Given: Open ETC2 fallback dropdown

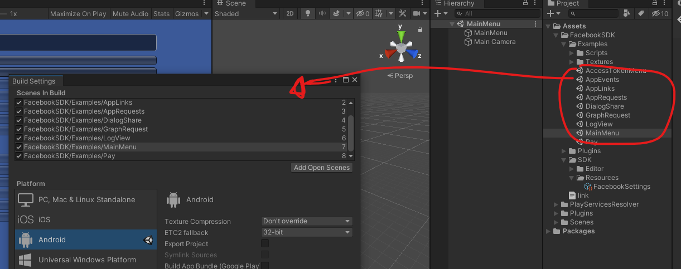Looking at the screenshot, I should (x=307, y=232).
